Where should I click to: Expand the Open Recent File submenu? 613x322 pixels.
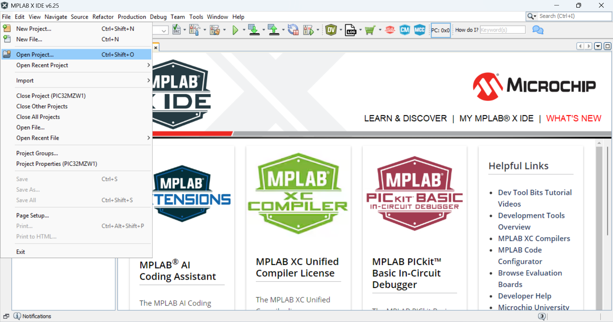76,138
